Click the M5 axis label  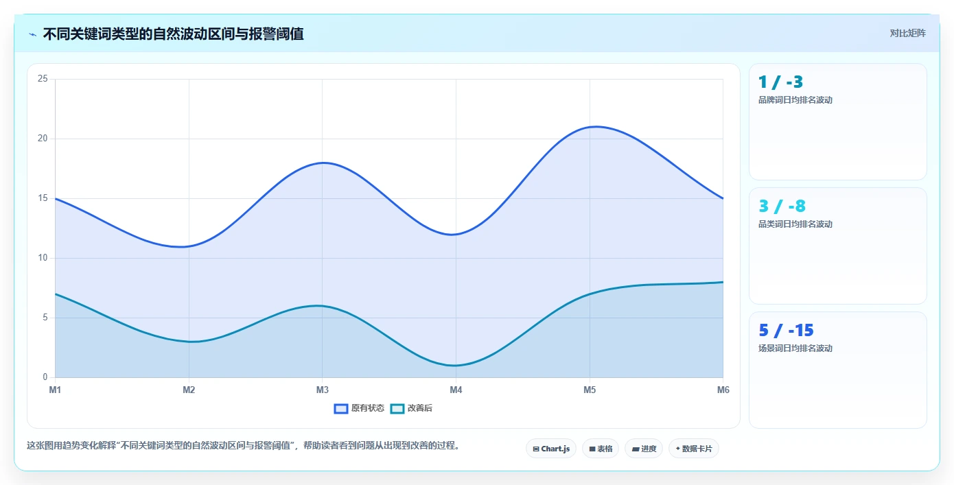590,390
